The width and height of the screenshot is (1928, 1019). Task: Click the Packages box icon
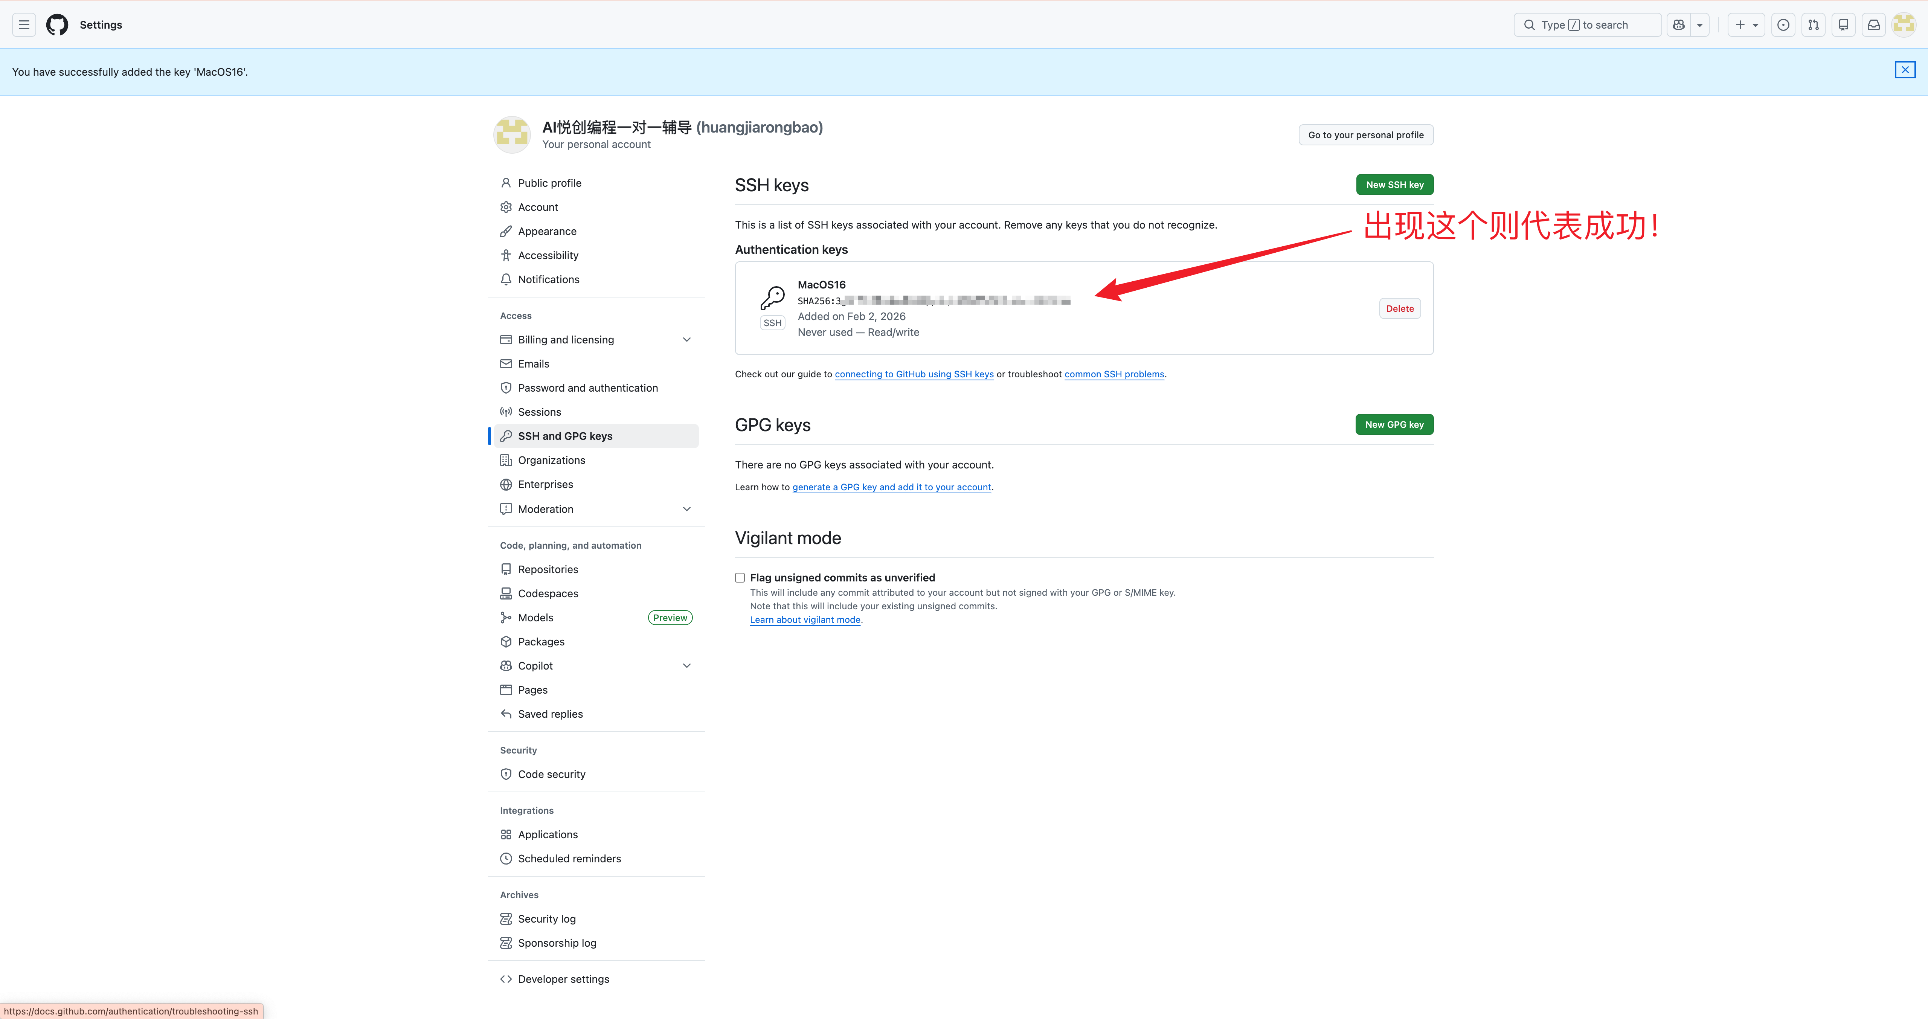(506, 642)
